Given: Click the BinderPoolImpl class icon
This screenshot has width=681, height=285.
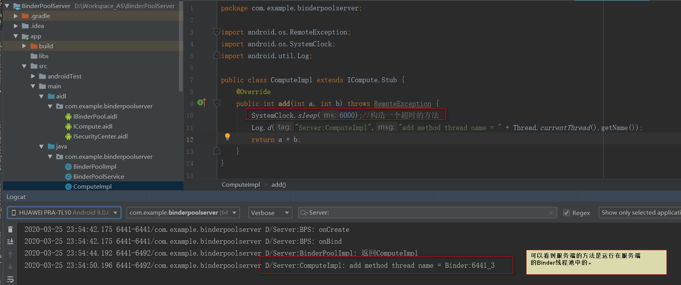Looking at the screenshot, I should (68, 166).
